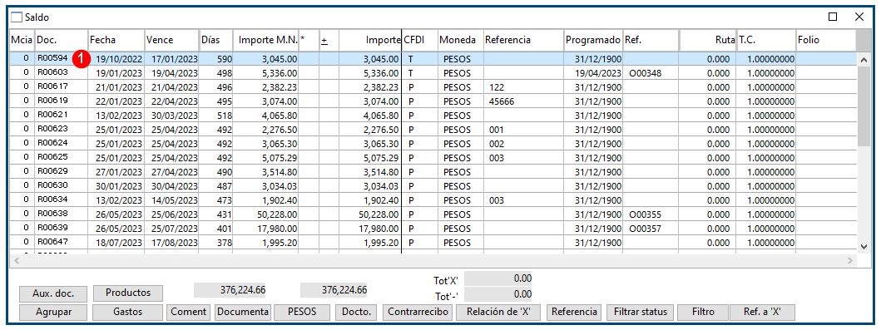Click reference value 45666

502,101
